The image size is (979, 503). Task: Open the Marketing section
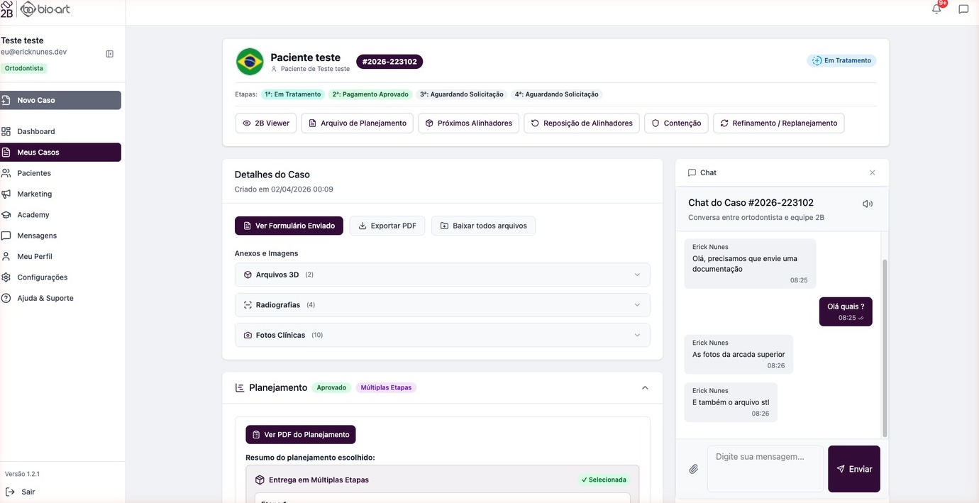[x=61, y=194]
